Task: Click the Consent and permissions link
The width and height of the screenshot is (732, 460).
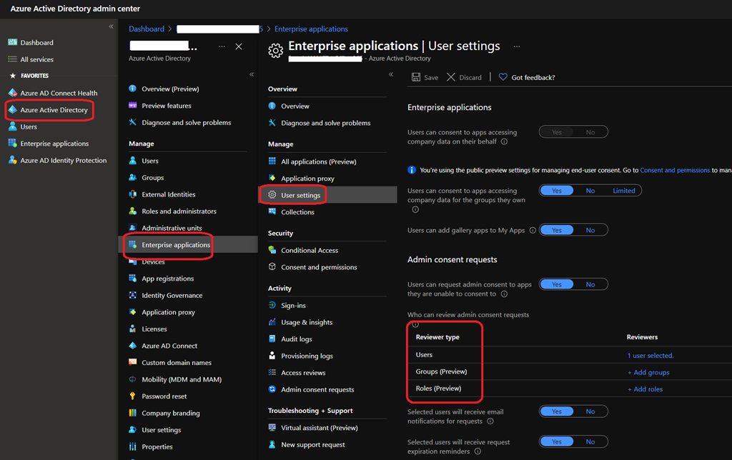Action: point(675,170)
